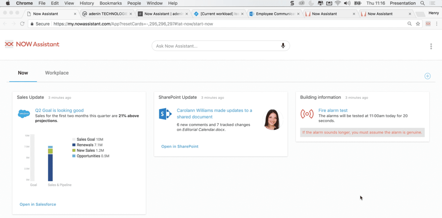Go back with the browser back arrow
This screenshot has height=218, width=442.
[x=5, y=24]
